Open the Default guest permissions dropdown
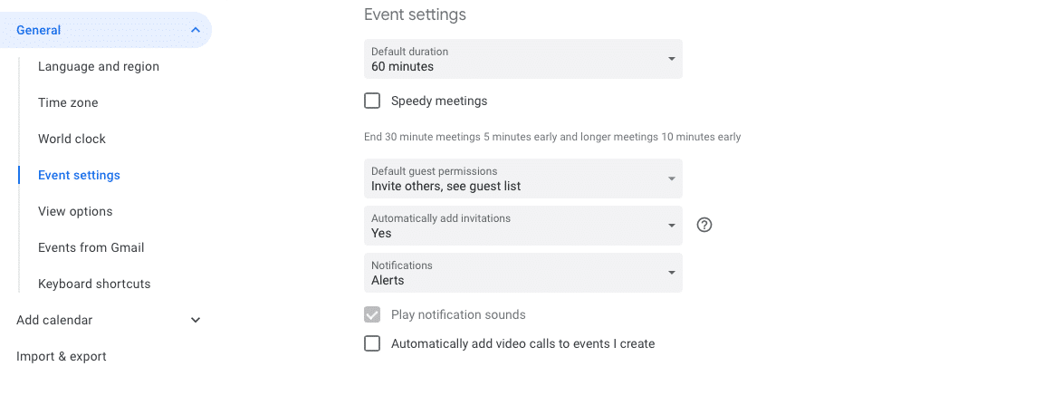 tap(522, 178)
